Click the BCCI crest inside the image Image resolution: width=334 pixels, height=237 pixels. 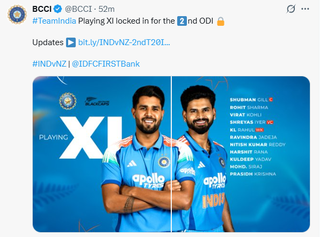[x=68, y=101]
